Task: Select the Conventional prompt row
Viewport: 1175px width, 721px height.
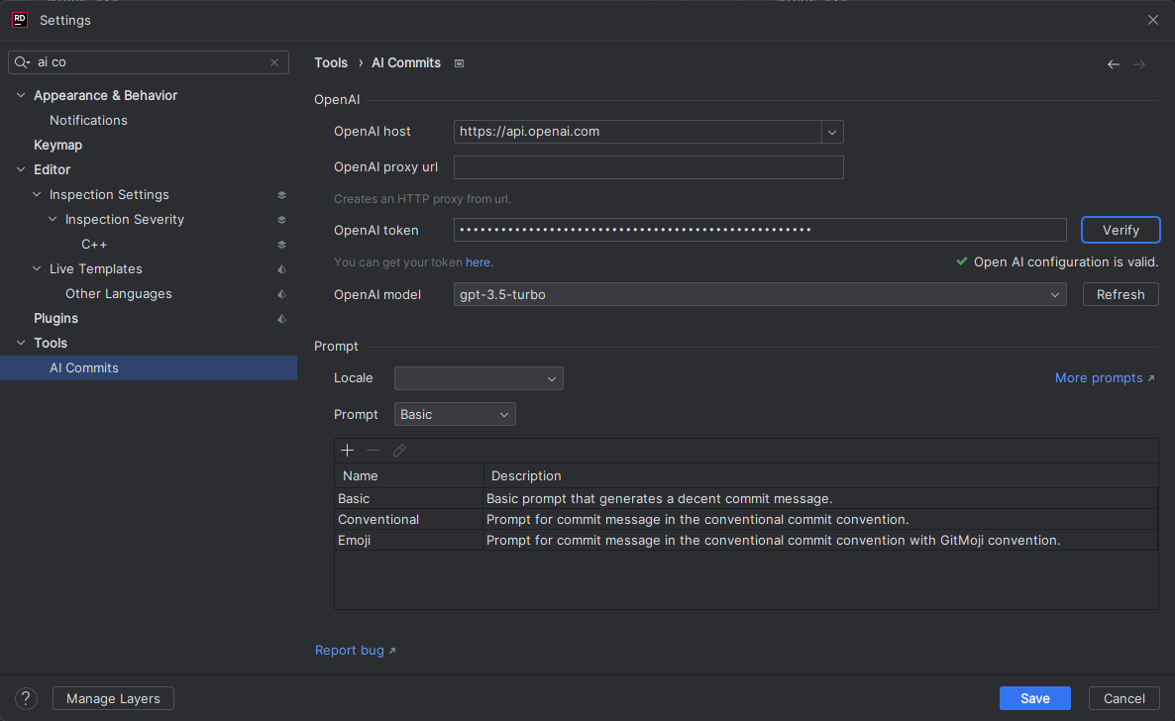Action: point(378,519)
